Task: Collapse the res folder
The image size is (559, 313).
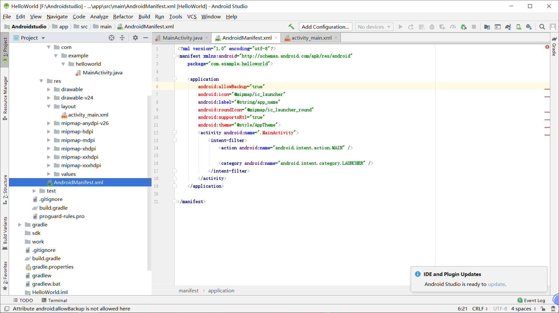Action: (41, 81)
